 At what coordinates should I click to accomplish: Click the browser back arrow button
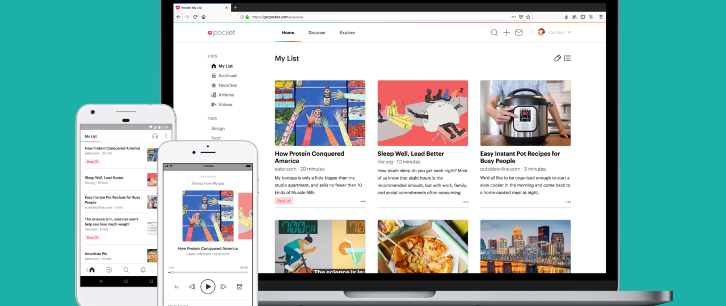179,17
